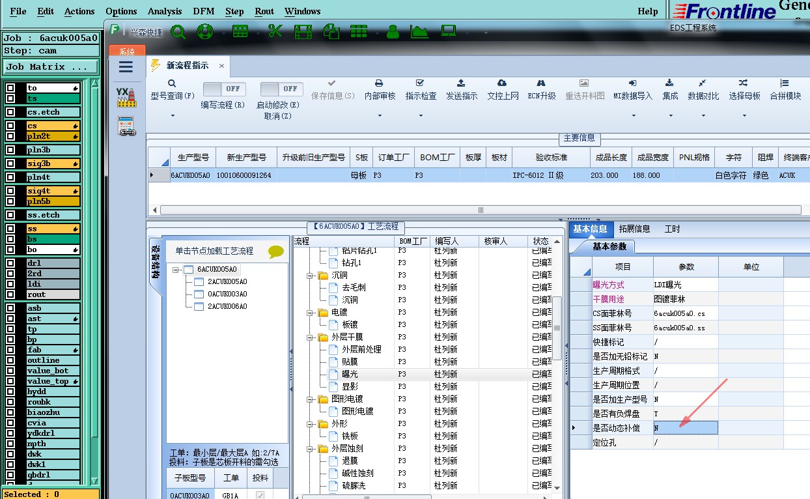The image size is (810, 499).
Task: Click 文控上网 cloud upload button
Action: [503, 90]
